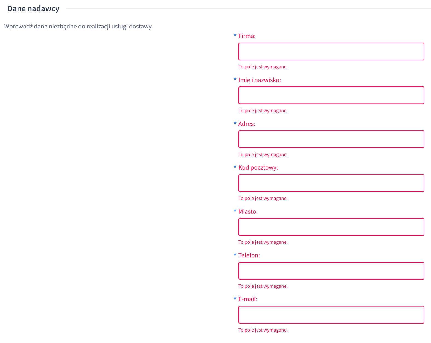Focus the Telefon input field
Image resolution: width=431 pixels, height=343 pixels.
[331, 271]
